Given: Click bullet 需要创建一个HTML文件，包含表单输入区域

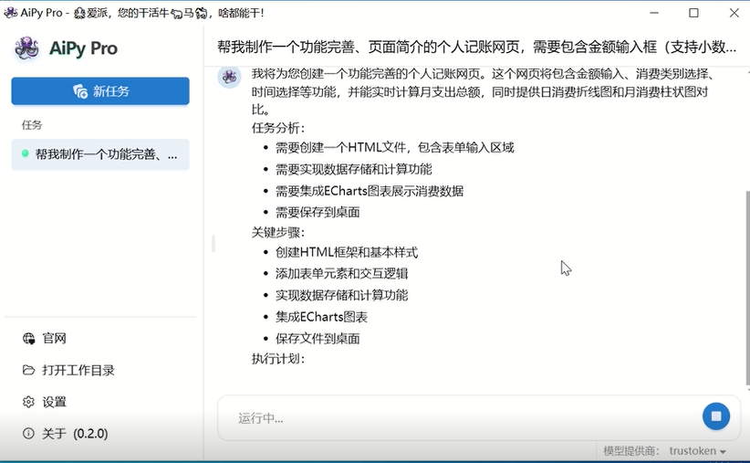Looking at the screenshot, I should coord(394,147).
